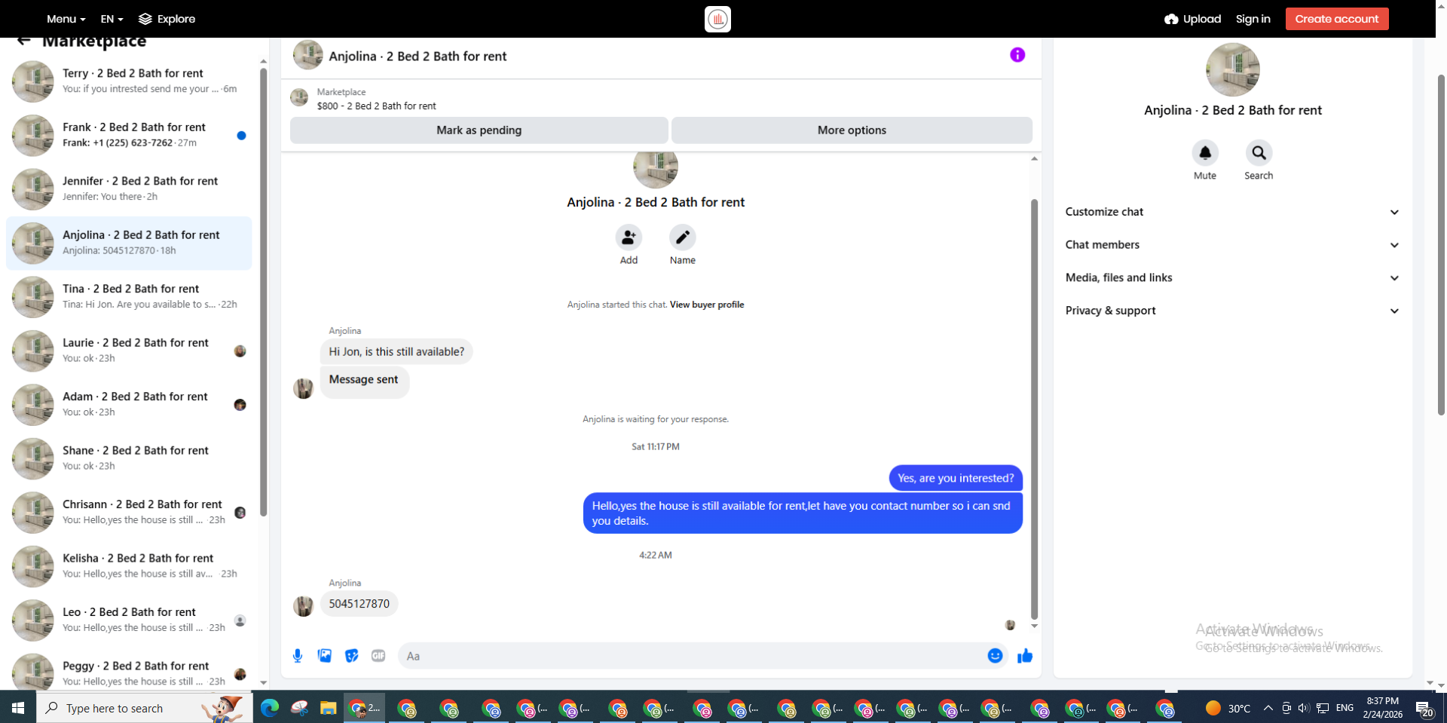Viewport: 1447px width, 723px height.
Task: Click the conversation list scrollbar
Action: [263, 293]
